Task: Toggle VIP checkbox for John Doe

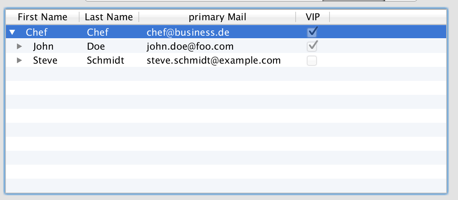Action: click(x=312, y=46)
